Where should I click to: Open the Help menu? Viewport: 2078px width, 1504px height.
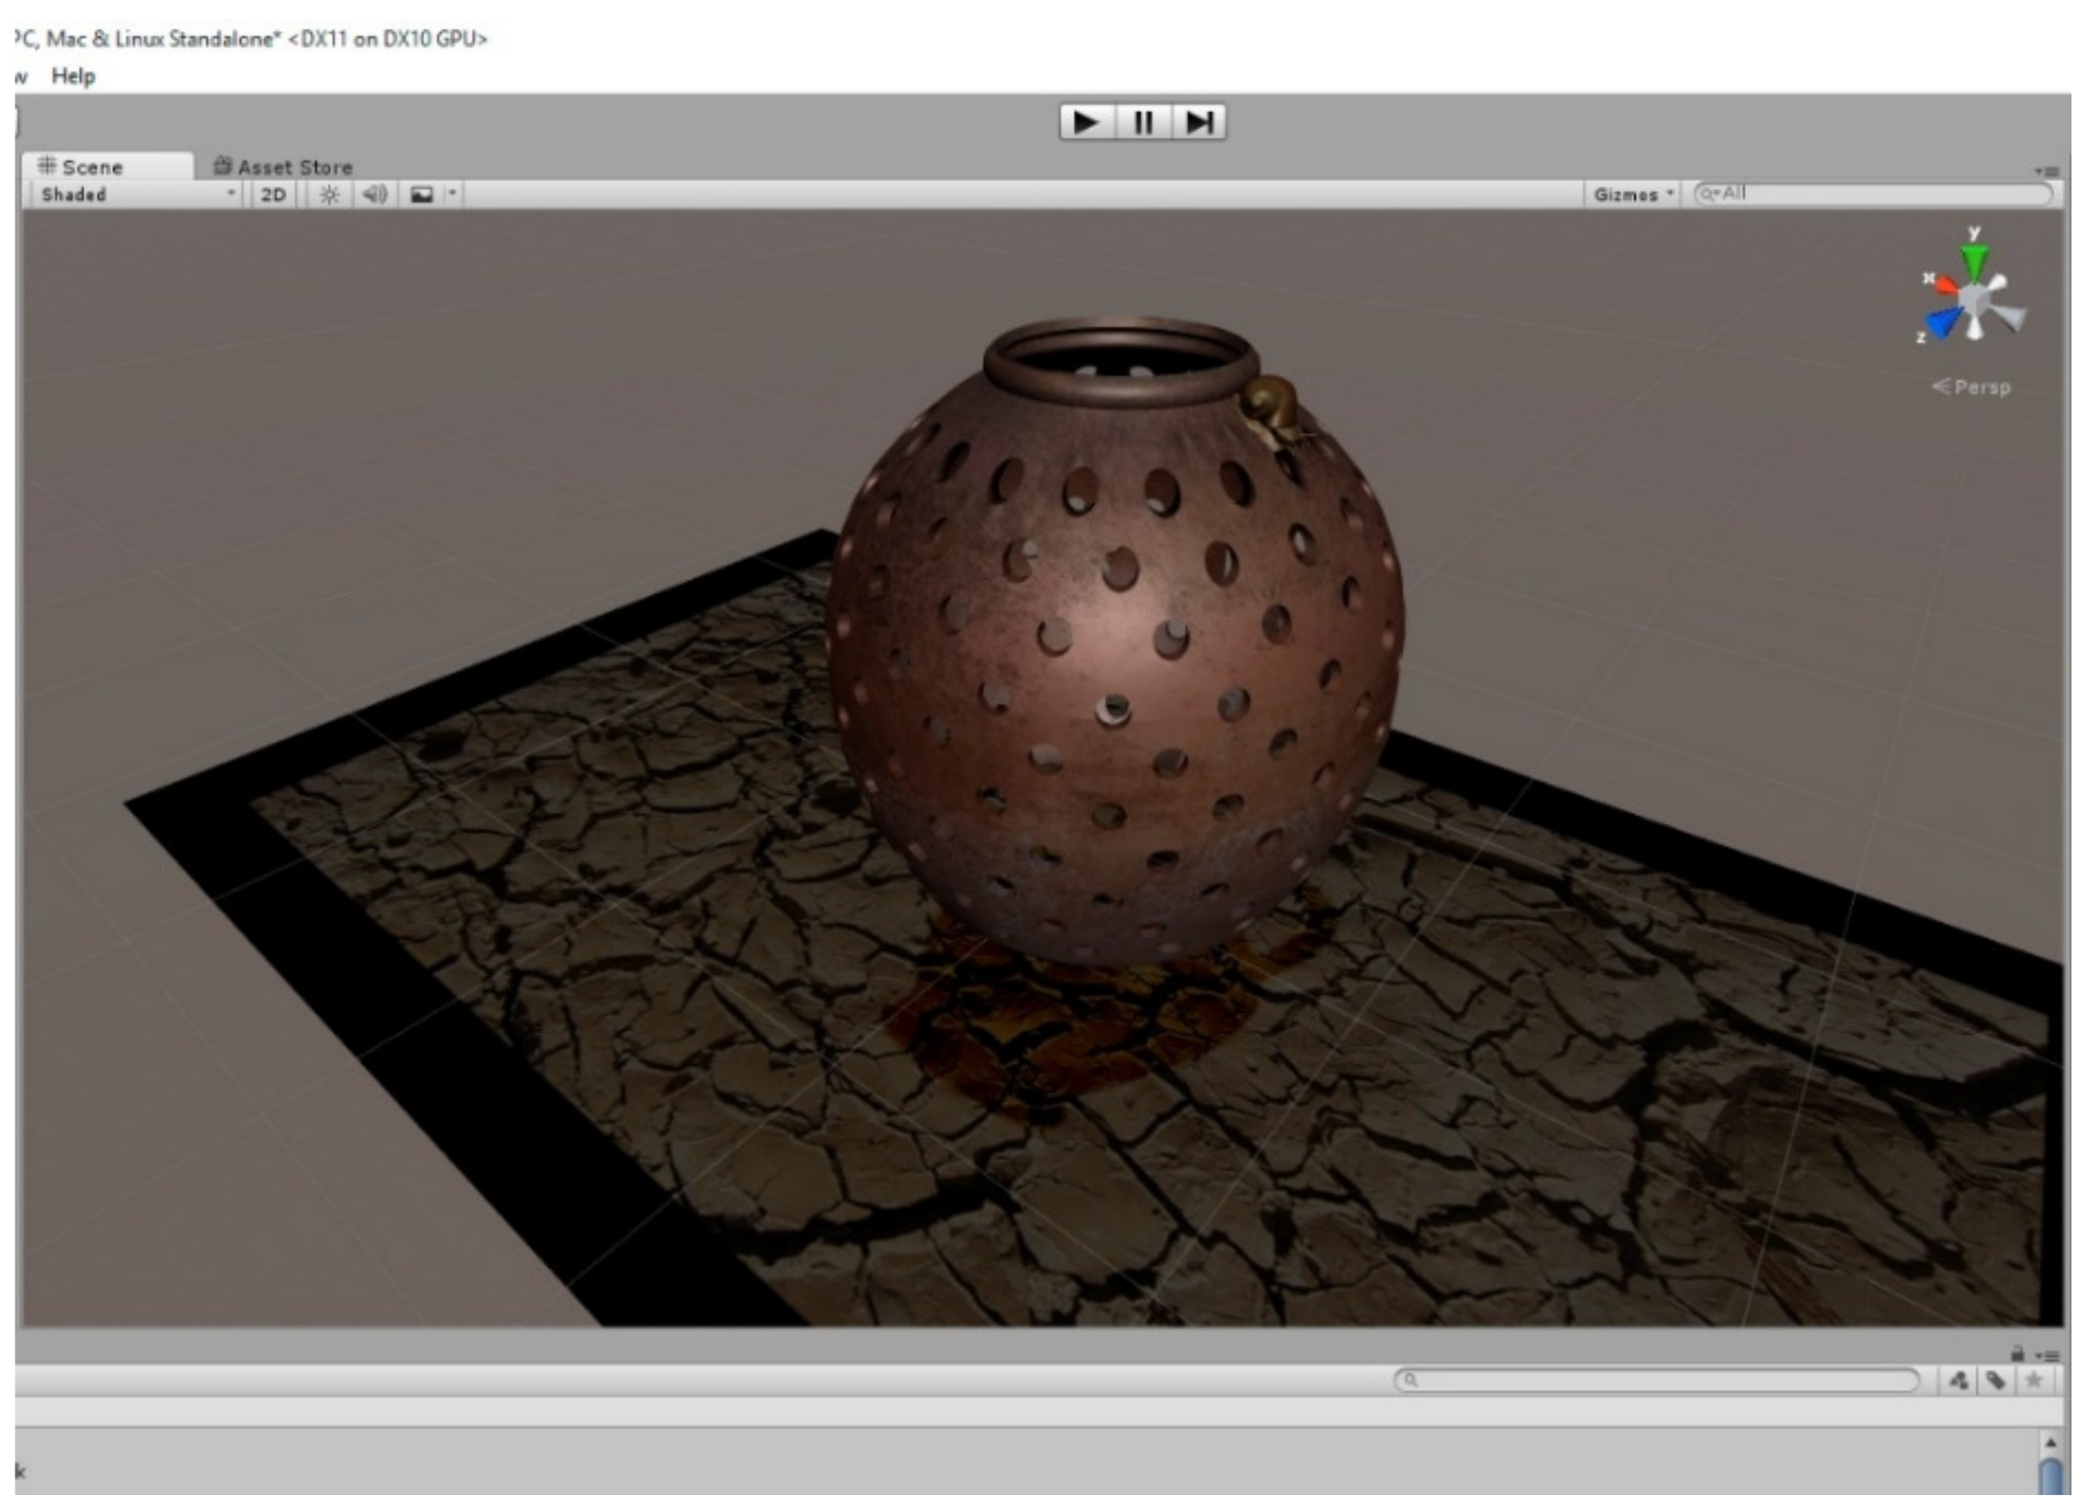[73, 76]
